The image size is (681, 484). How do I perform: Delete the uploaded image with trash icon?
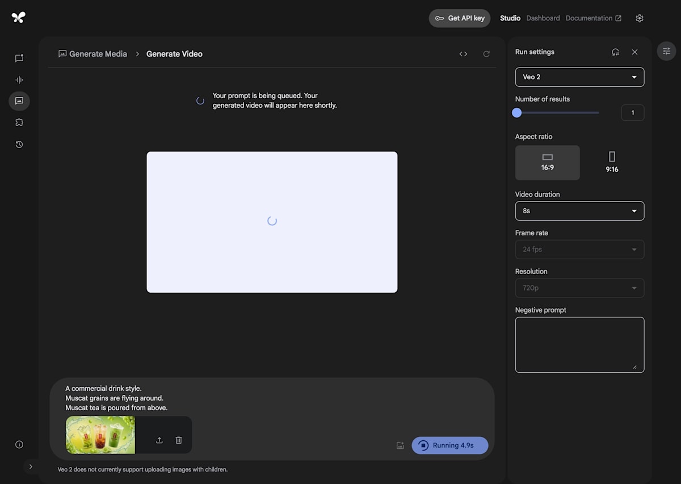coord(179,440)
